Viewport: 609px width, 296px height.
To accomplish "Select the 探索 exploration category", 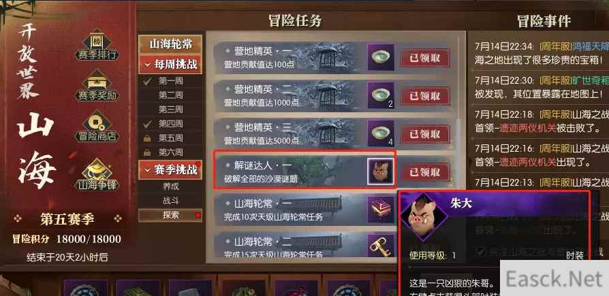I will 170,215.
